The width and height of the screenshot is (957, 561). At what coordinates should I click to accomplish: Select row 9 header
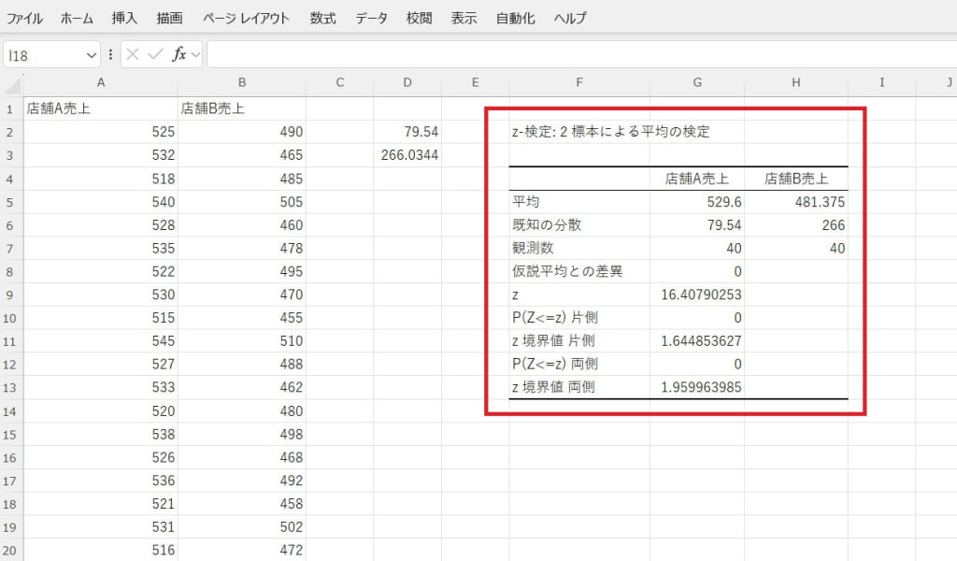11,295
